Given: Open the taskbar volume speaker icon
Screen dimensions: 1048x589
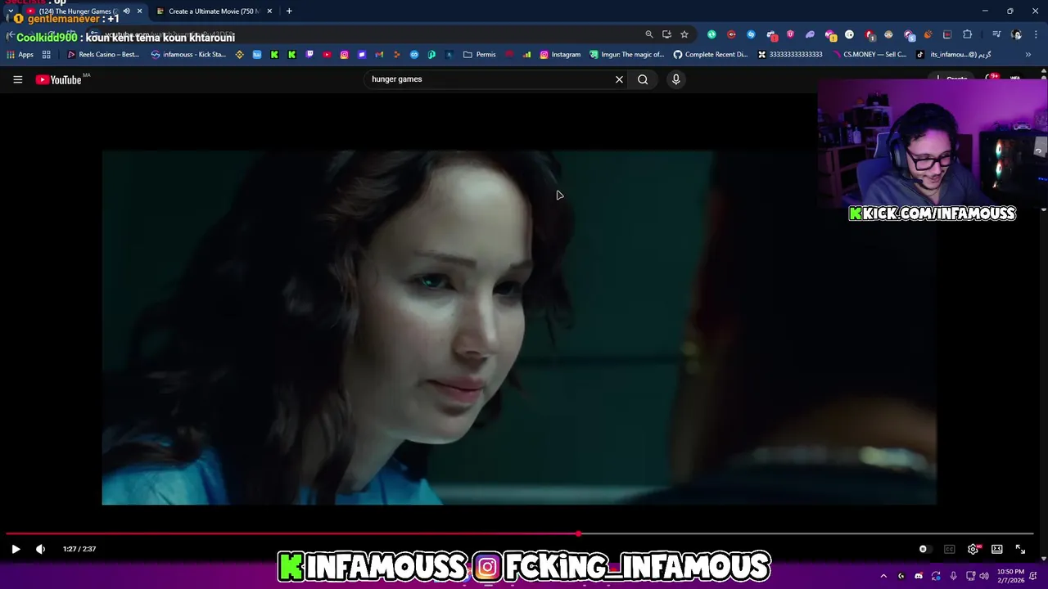Looking at the screenshot, I should pyautogui.click(x=984, y=576).
